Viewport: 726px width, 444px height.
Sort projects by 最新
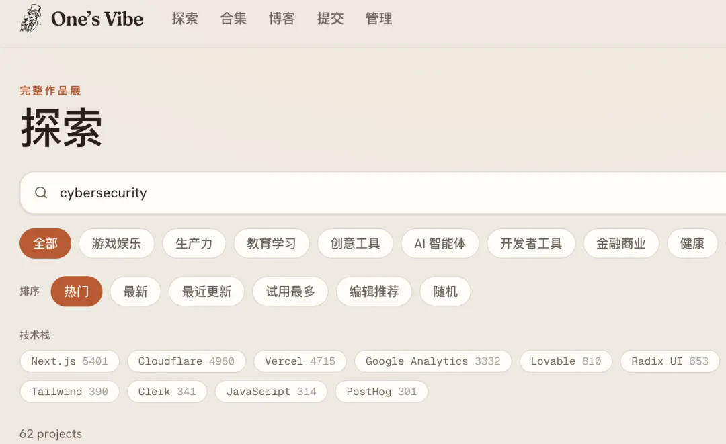point(135,292)
